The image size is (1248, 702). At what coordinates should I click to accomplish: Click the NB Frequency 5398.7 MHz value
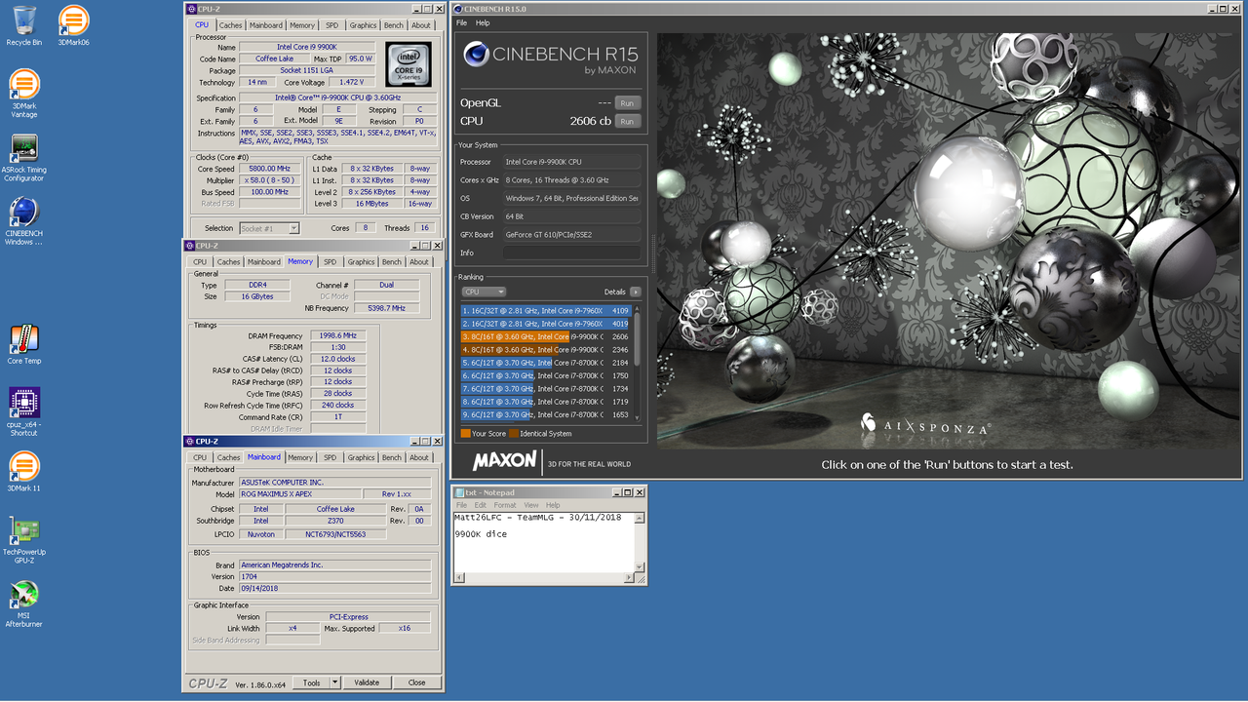click(385, 308)
